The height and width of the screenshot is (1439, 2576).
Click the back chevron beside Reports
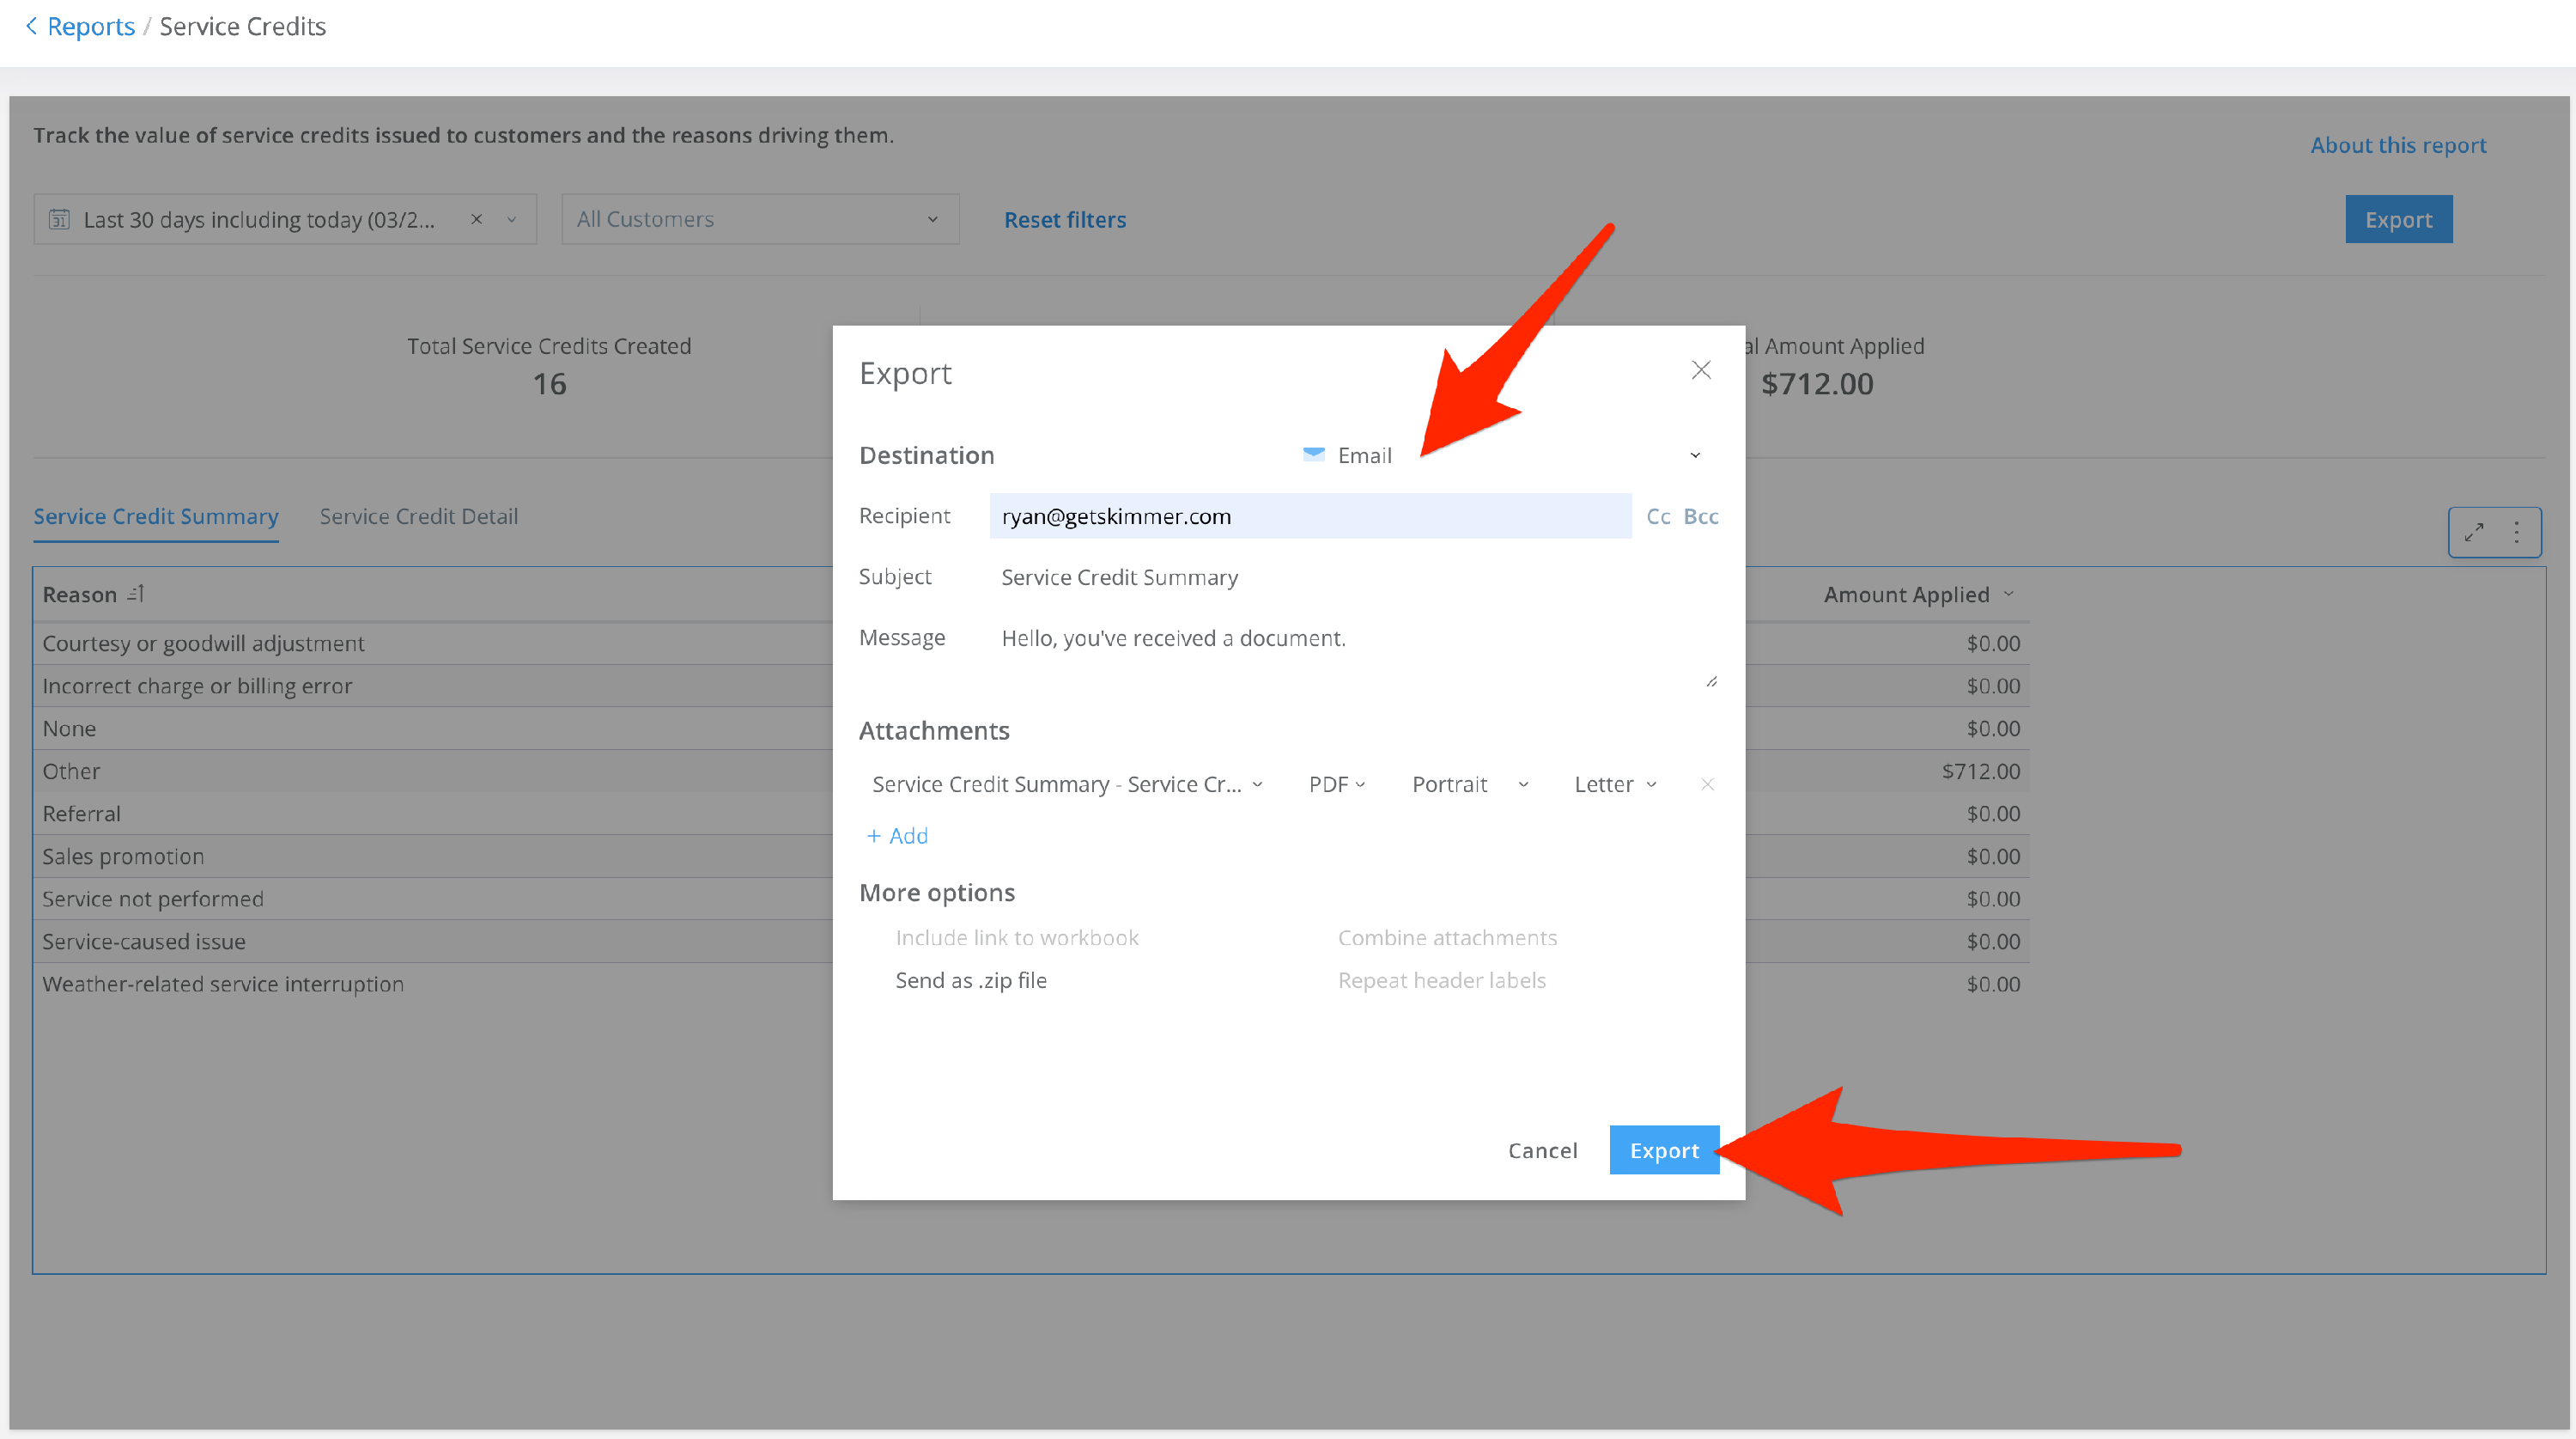coord(31,26)
